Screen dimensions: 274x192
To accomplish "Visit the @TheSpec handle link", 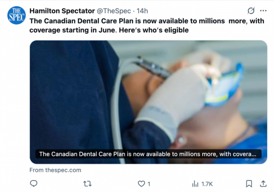I will pos(114,11).
